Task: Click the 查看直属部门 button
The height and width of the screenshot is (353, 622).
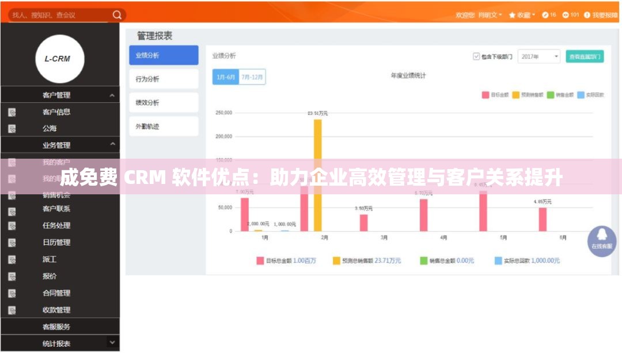Action: pos(583,56)
